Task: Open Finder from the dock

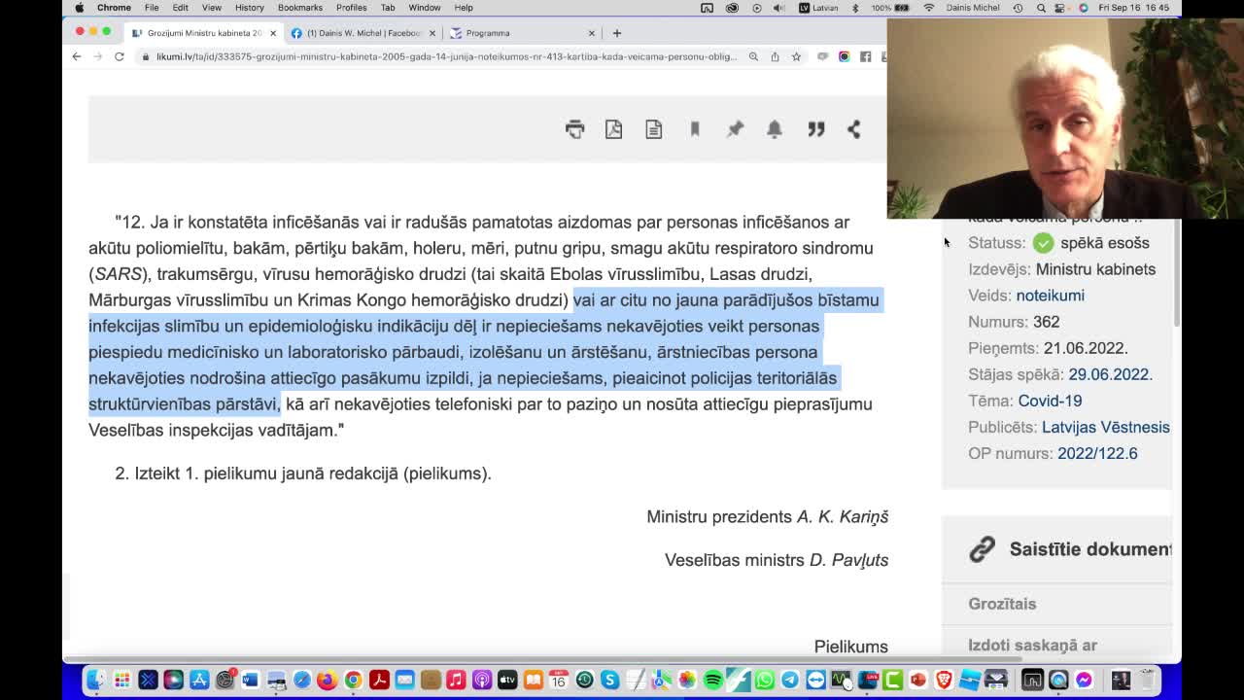Action: [96, 680]
